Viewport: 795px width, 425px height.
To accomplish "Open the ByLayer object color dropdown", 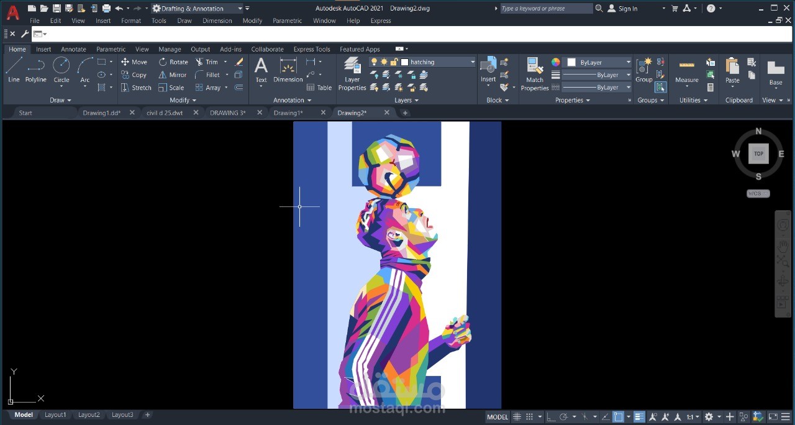I will [629, 62].
